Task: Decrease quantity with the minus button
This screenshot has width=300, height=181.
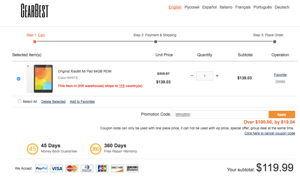Action: [192, 76]
